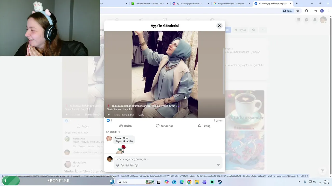Open Facebook Messenger icon

click(307, 20)
